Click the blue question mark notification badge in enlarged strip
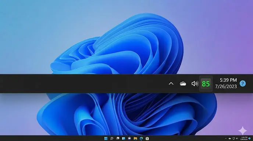Screen dimensions: 253x141 pyautogui.click(x=243, y=83)
